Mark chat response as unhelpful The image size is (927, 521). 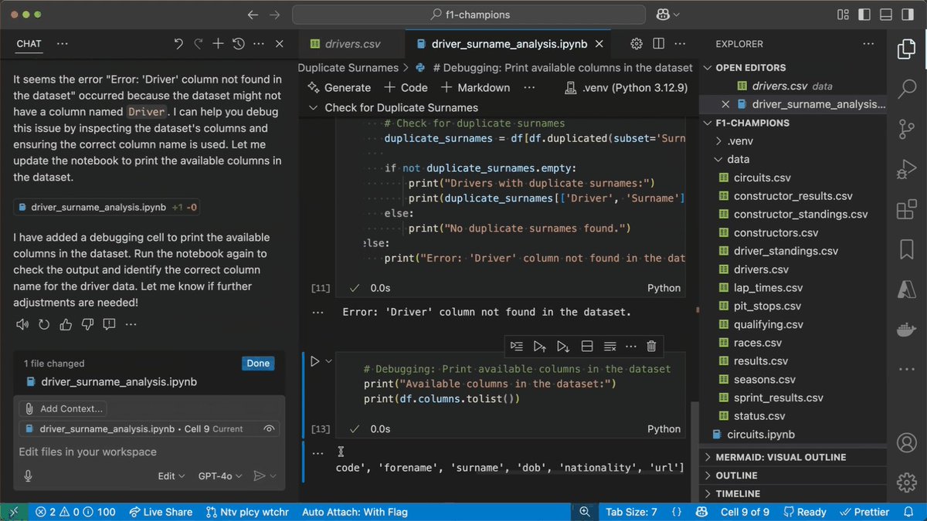87,323
